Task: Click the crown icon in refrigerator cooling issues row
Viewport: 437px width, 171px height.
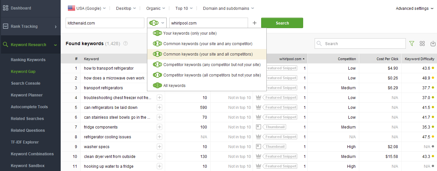Action: click(x=258, y=137)
